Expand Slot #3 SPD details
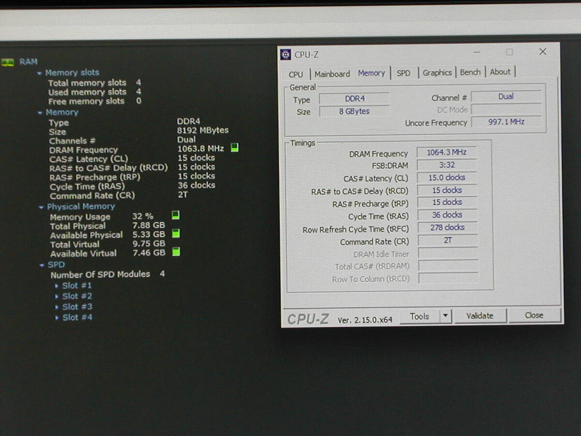The image size is (581, 436). pos(57,307)
